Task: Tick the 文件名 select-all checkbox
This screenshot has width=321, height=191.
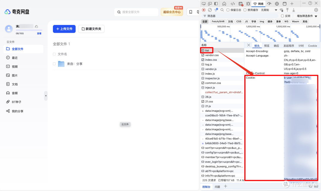Action: [54, 54]
